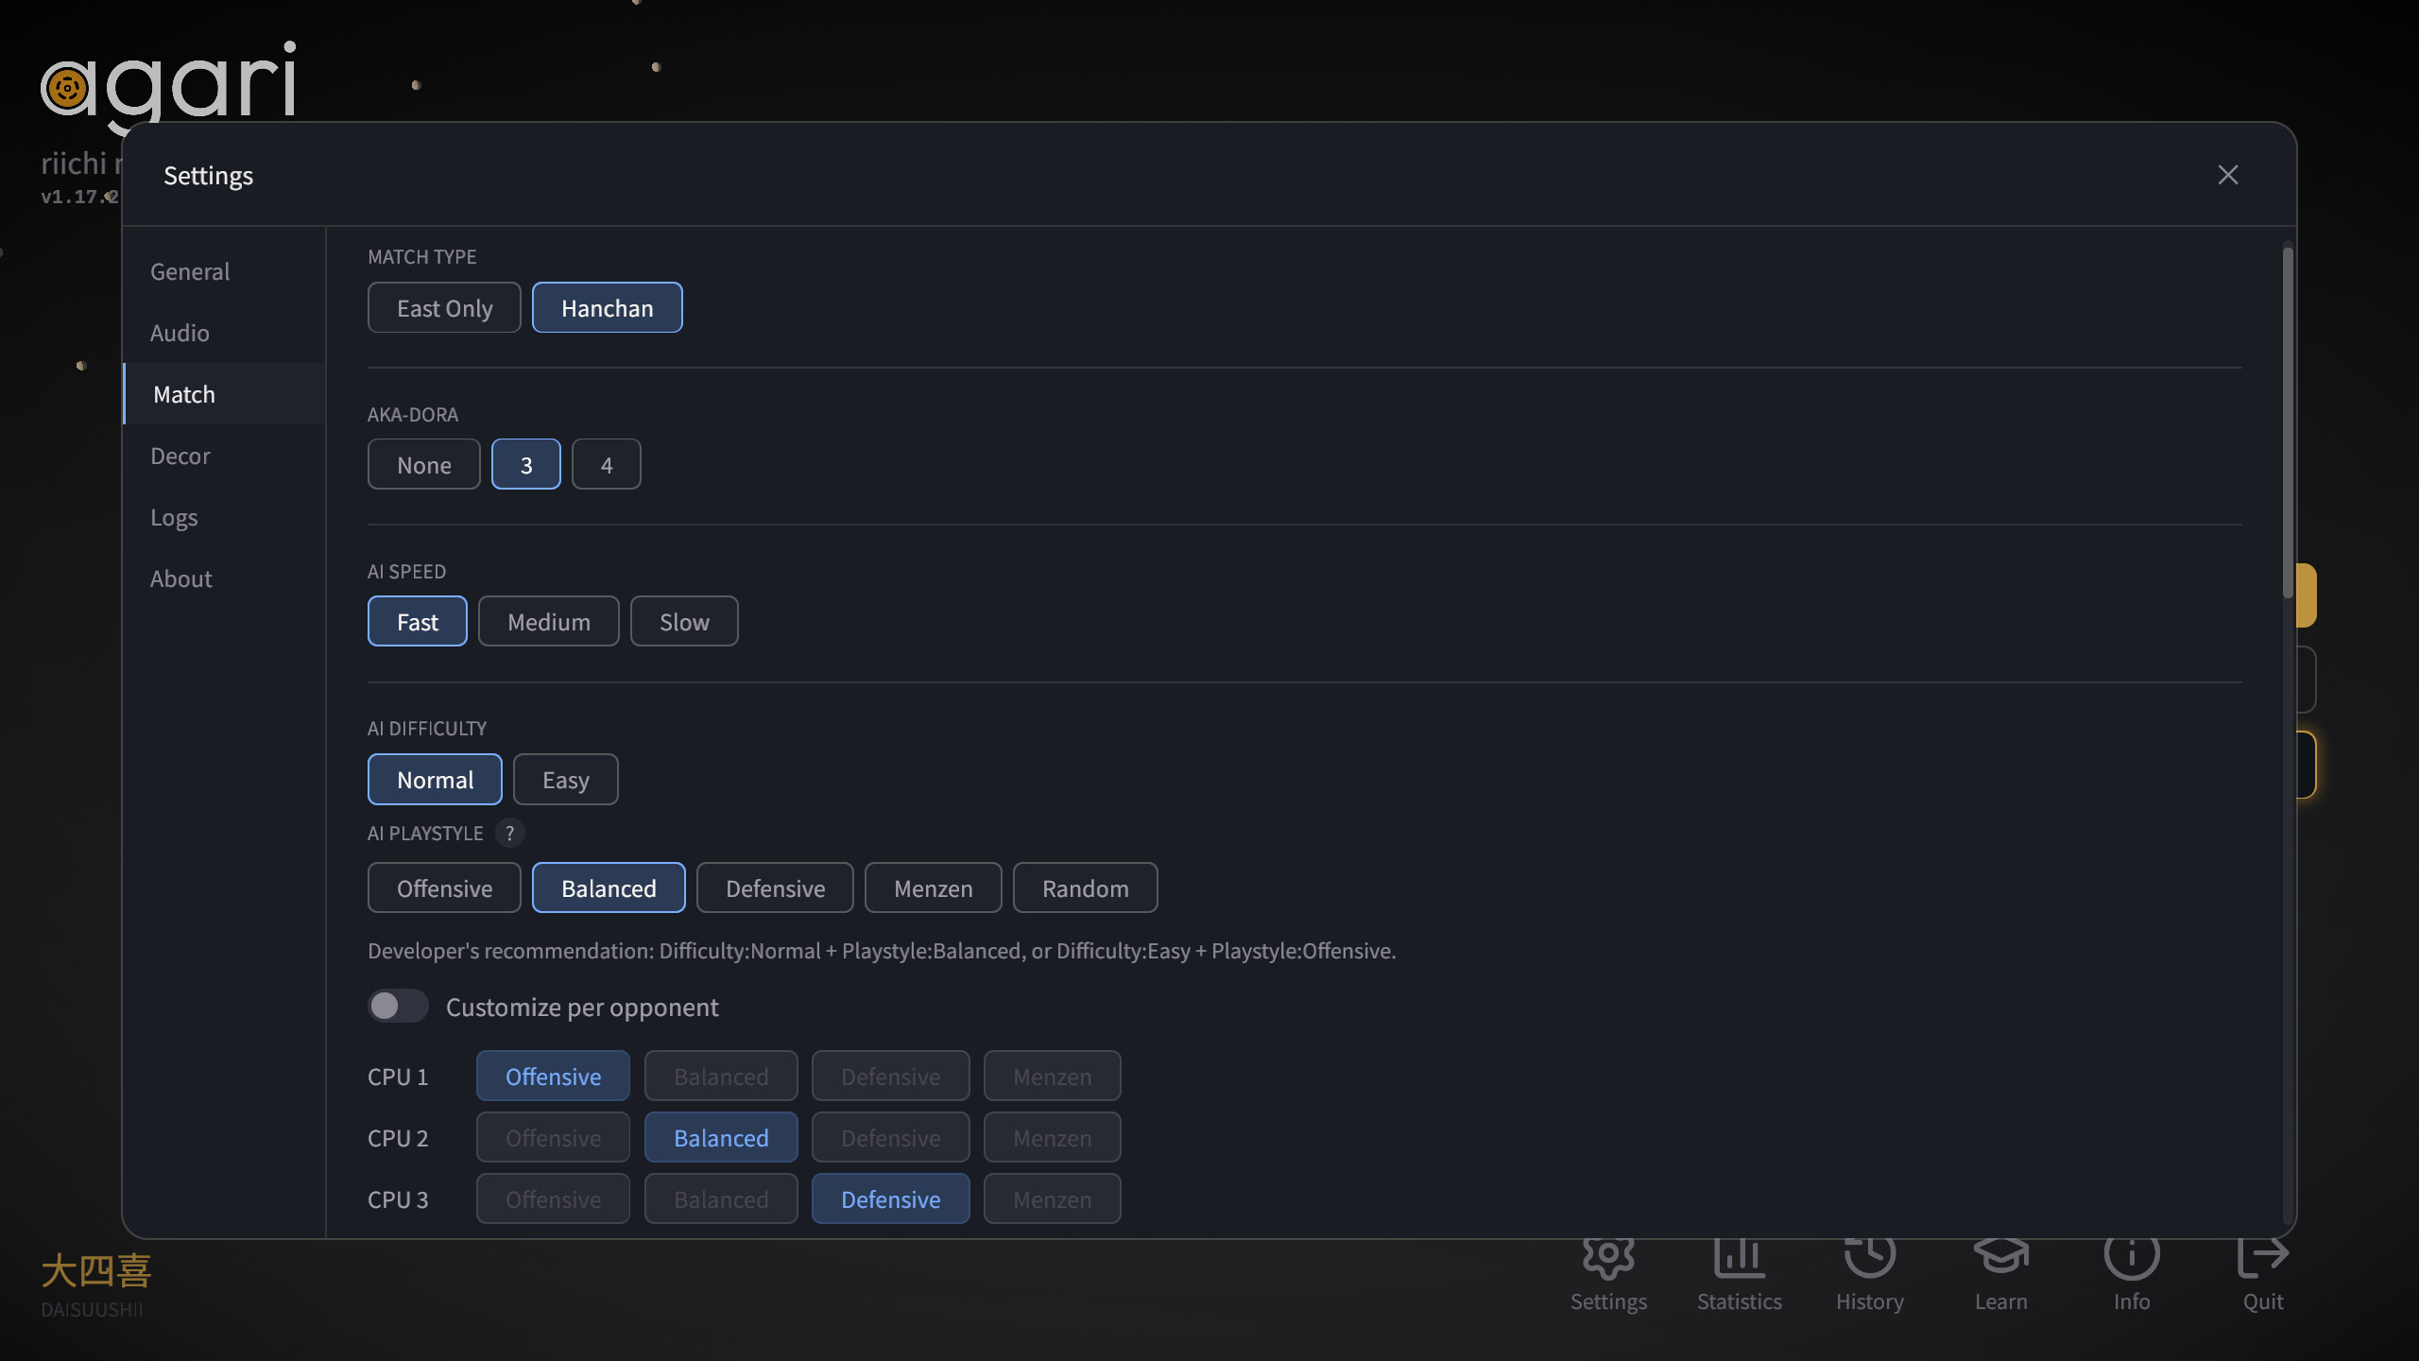Toggle Customize per opponent switch
The width and height of the screenshot is (2419, 1361).
point(398,1007)
